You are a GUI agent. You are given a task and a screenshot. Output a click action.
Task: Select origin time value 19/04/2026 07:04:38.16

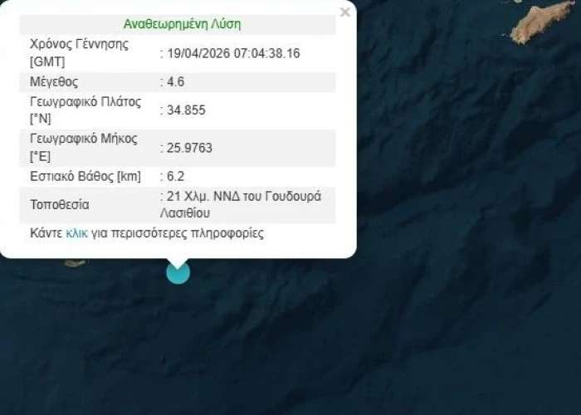coord(233,53)
